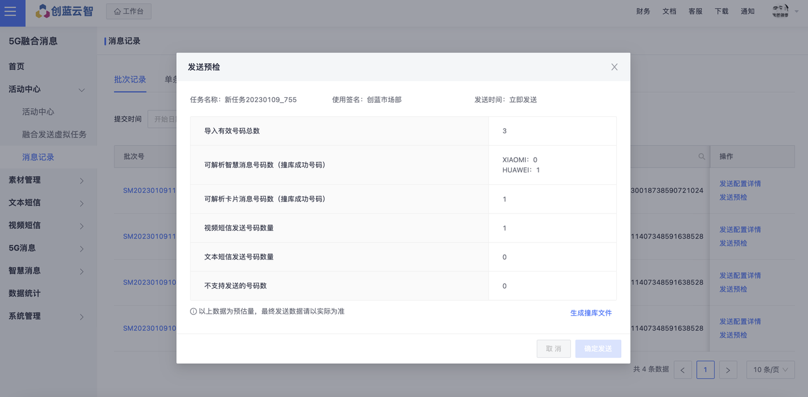Click the 导入有效号码总数 row label

232,131
